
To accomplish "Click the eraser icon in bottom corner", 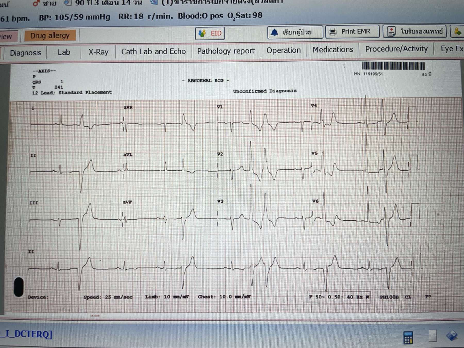I will [452, 335].
